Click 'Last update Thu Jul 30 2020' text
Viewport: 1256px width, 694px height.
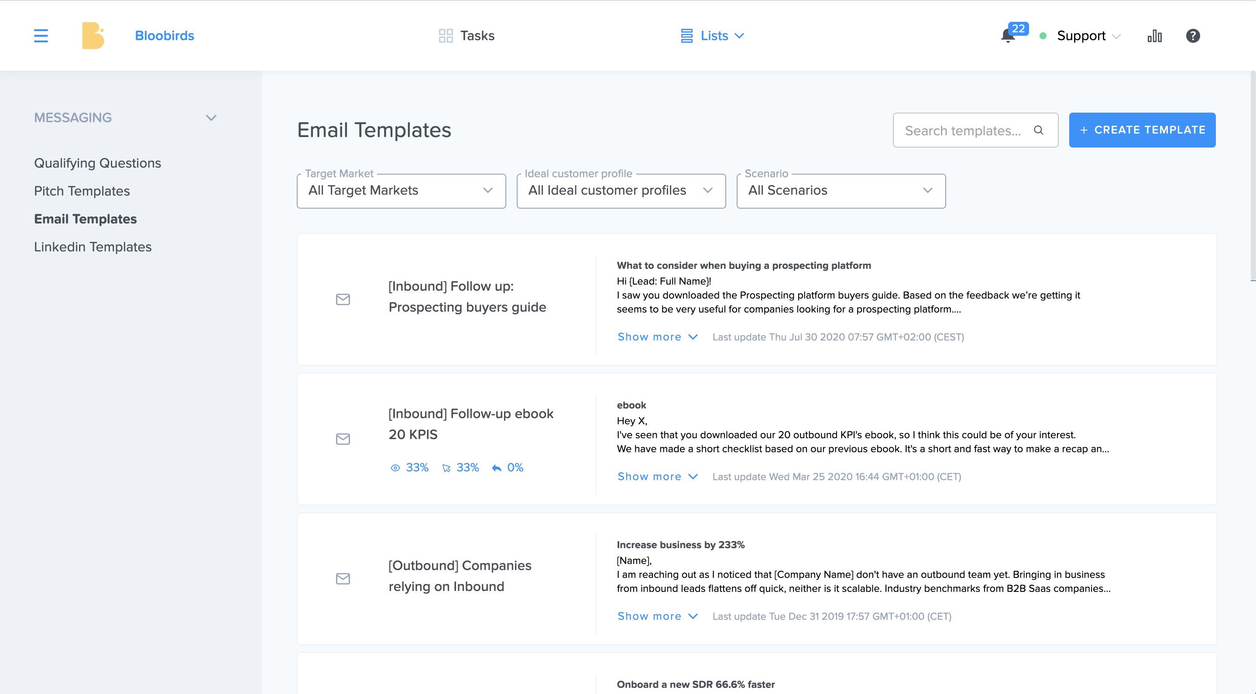[x=838, y=337]
